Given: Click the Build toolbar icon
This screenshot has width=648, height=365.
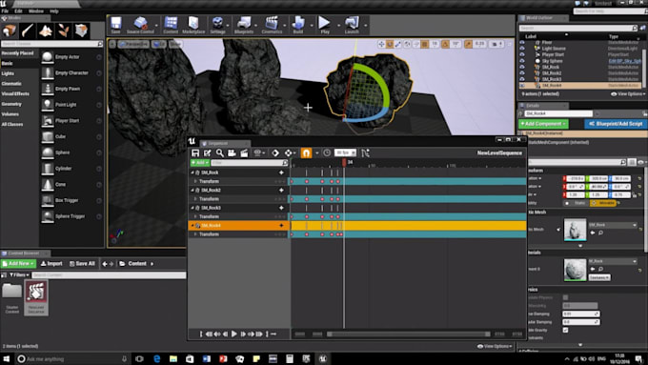Looking at the screenshot, I should (x=298, y=25).
